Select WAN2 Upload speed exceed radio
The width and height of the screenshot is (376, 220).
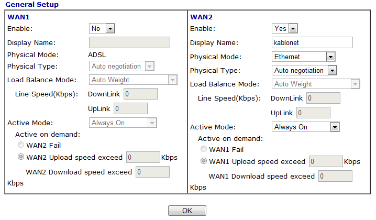tap(21, 157)
